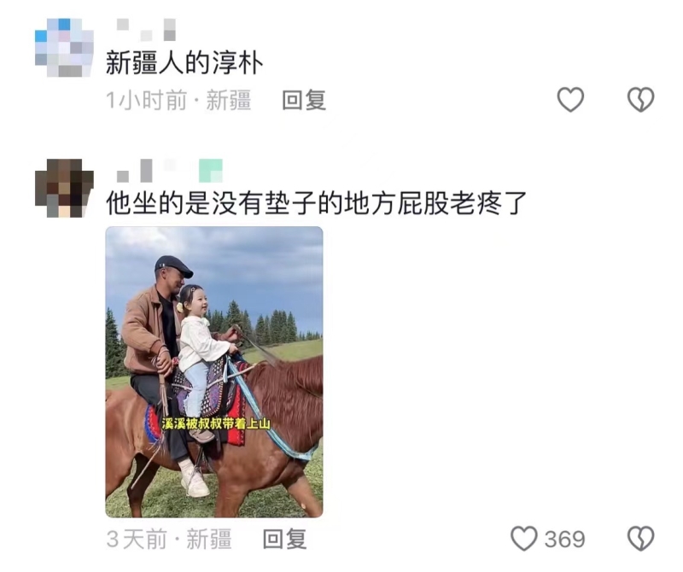Tap the 1小时前 · 新疆 timestamp
683x572 pixels.
178,100
